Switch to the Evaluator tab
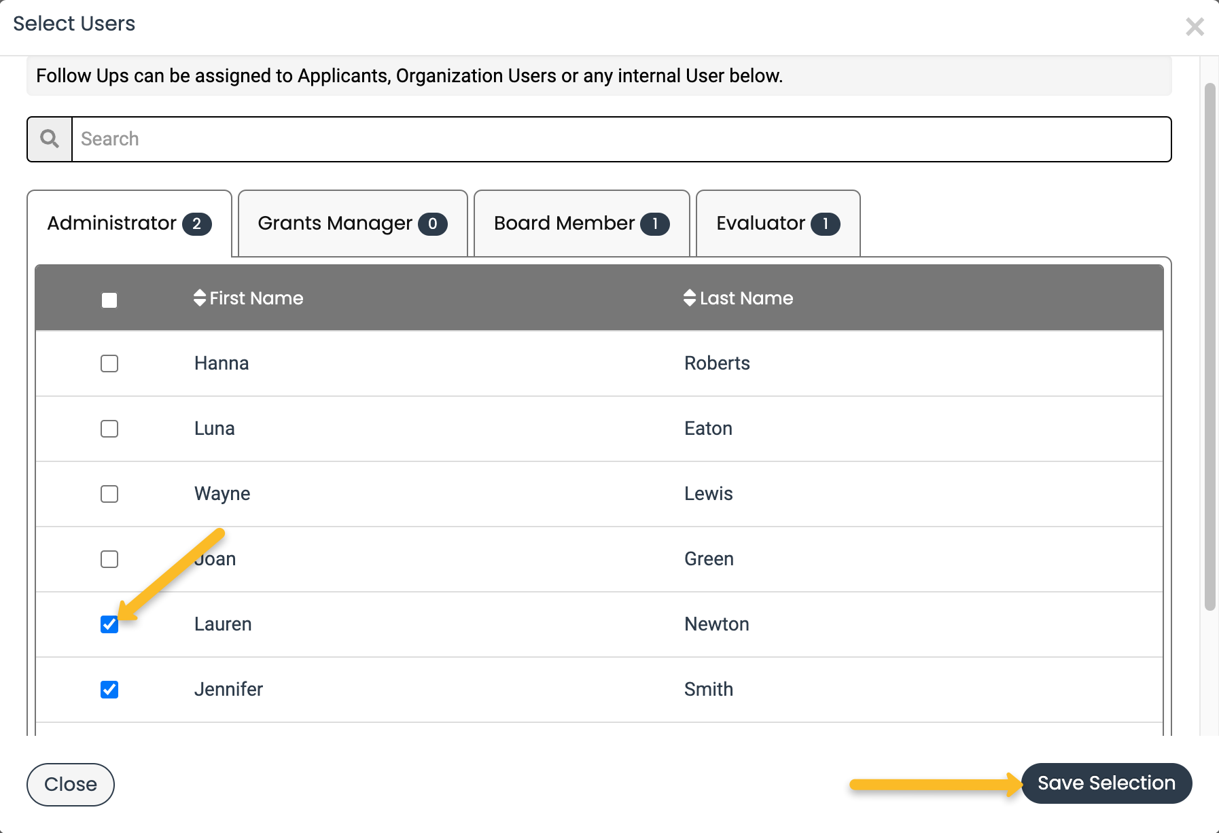 coord(778,224)
